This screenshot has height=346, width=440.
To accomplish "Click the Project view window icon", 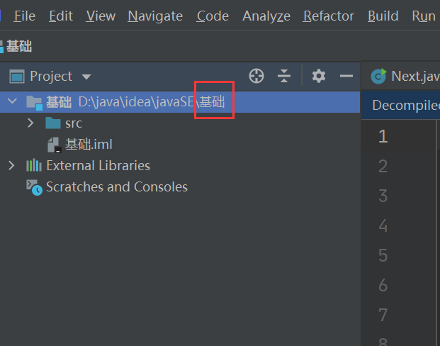I will (x=17, y=77).
